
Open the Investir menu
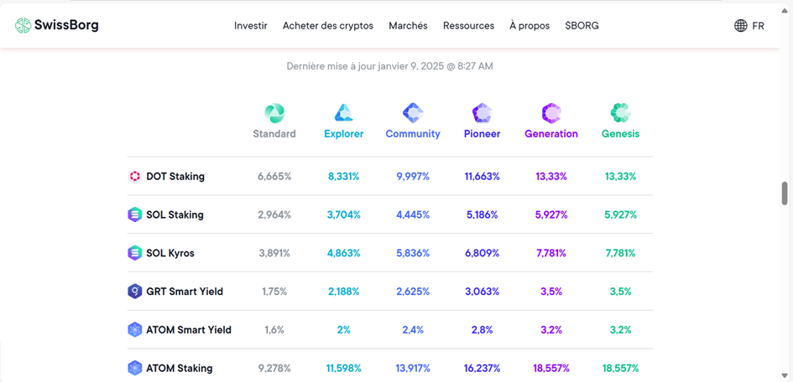[x=251, y=26]
